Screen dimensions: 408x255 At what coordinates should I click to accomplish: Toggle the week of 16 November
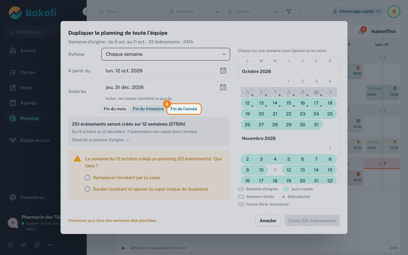click(289, 180)
